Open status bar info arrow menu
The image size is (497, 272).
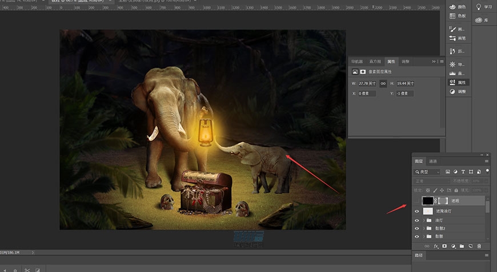click(x=33, y=253)
